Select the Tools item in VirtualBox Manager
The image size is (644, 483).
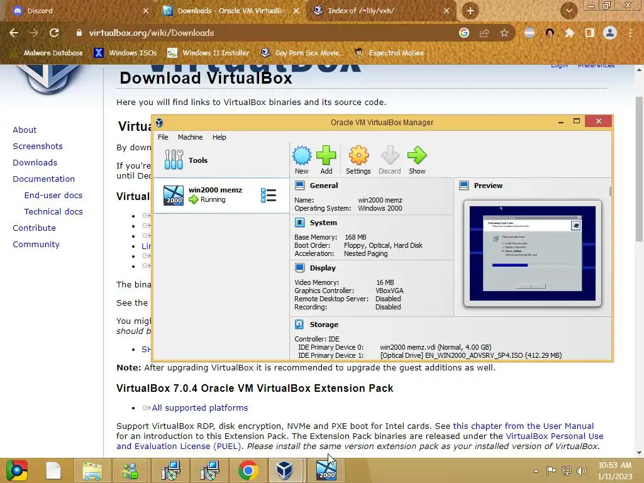point(221,160)
